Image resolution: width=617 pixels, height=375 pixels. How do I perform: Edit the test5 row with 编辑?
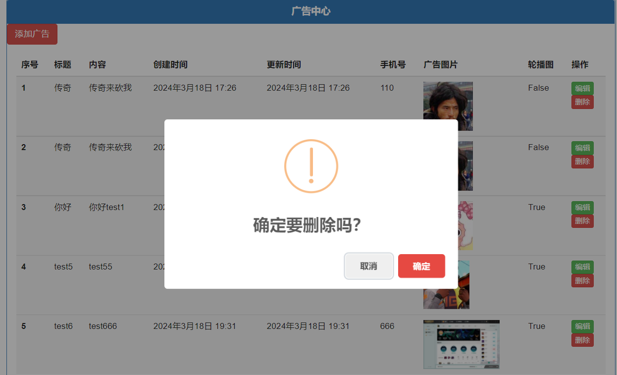pos(582,267)
